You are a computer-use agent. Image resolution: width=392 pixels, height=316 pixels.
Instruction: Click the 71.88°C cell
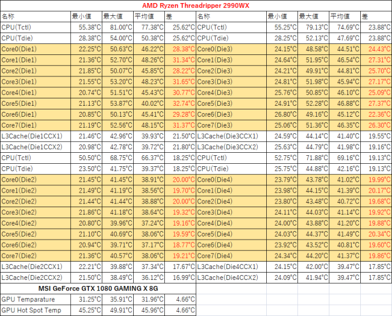pyautogui.click(x=313, y=158)
